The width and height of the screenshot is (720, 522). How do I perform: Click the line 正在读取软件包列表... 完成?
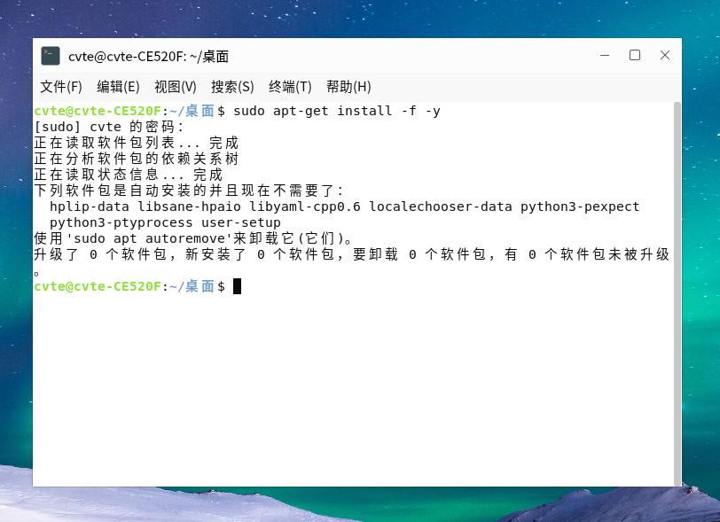tap(137, 144)
